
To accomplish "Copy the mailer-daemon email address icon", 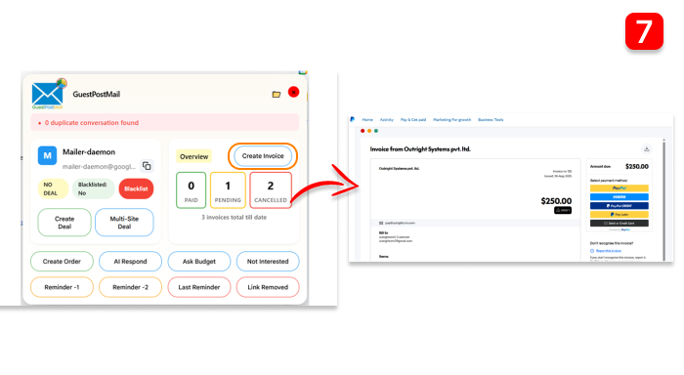I will tap(147, 166).
